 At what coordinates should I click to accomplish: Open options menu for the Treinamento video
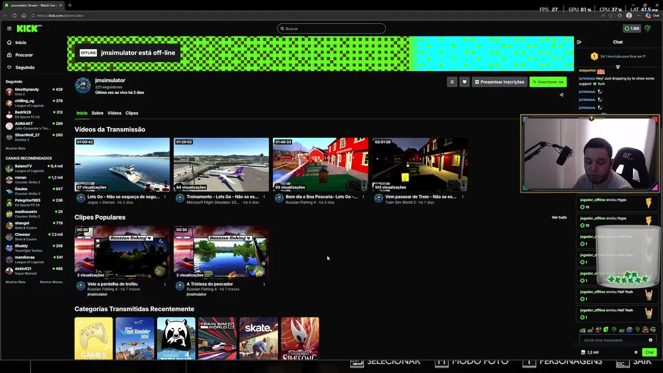(x=264, y=197)
